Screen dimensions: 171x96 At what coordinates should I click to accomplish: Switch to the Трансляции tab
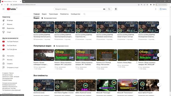(53, 14)
